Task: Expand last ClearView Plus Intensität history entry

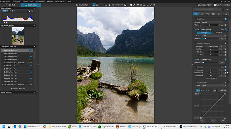Action: coord(2,85)
